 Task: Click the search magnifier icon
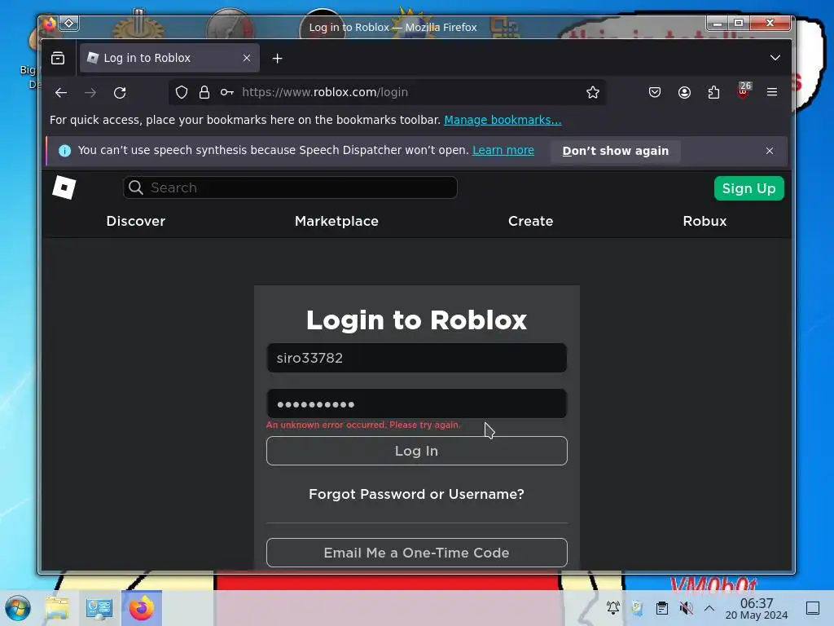coord(136,187)
